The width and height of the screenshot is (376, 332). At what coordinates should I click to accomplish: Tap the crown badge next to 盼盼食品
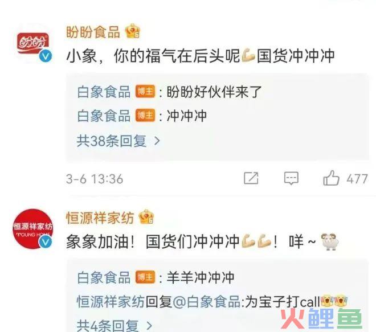(x=133, y=31)
